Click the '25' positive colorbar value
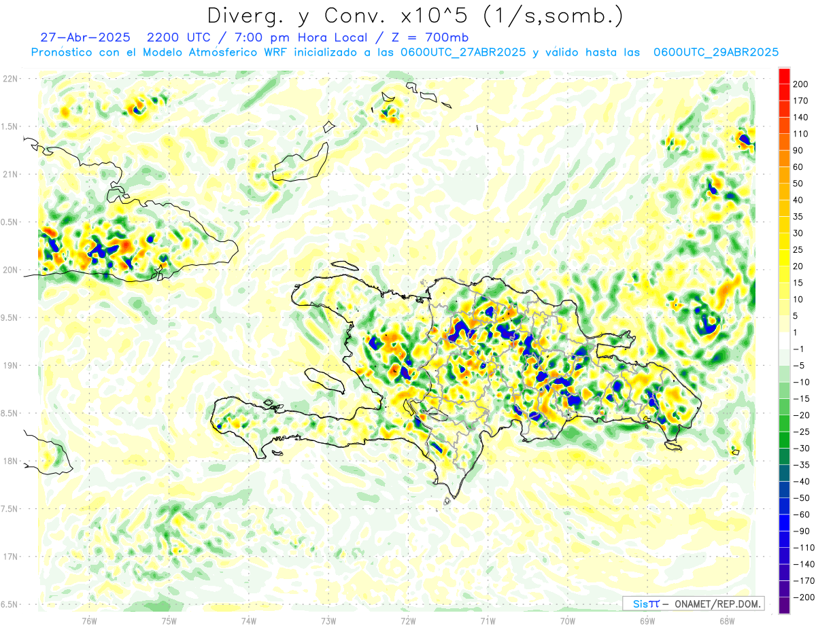816x630 pixels. pos(798,249)
